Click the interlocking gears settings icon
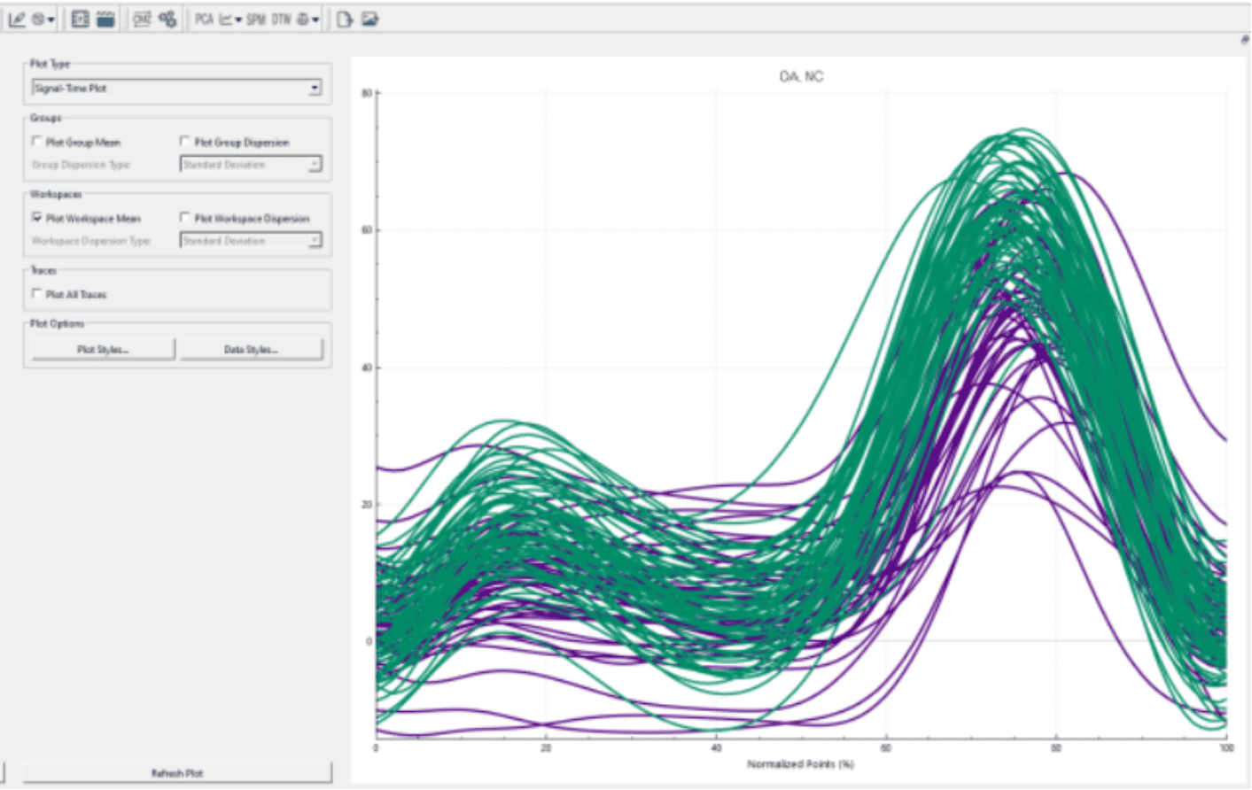The image size is (1252, 790). 167,19
